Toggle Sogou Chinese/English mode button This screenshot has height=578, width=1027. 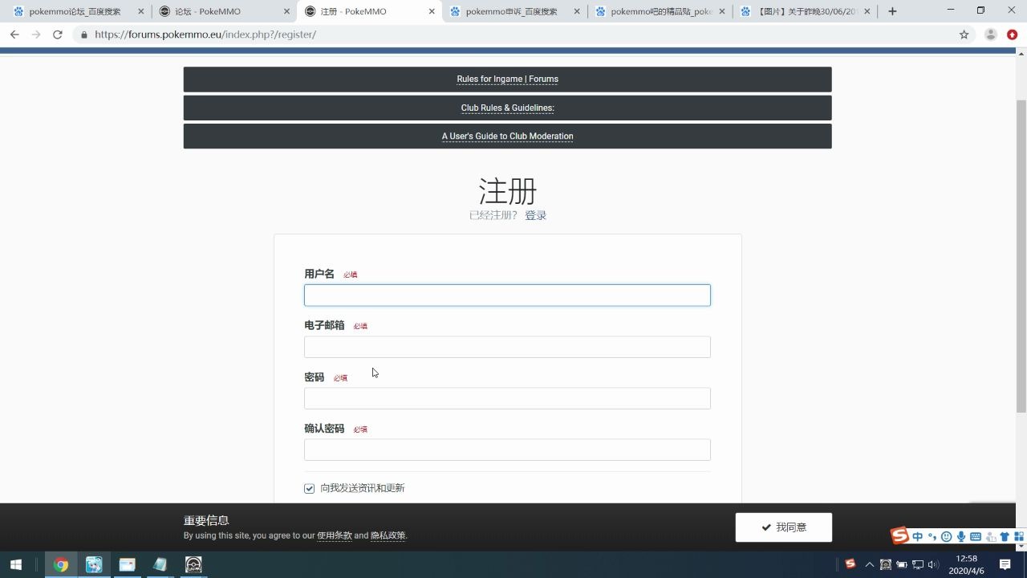pos(918,536)
